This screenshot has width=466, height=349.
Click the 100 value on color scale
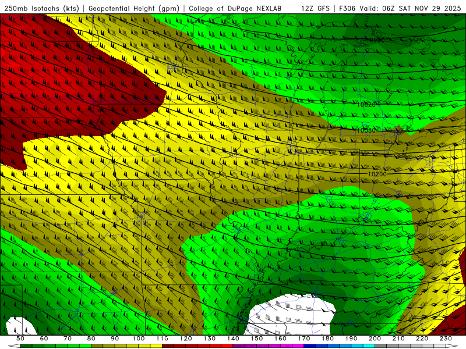[139, 339]
